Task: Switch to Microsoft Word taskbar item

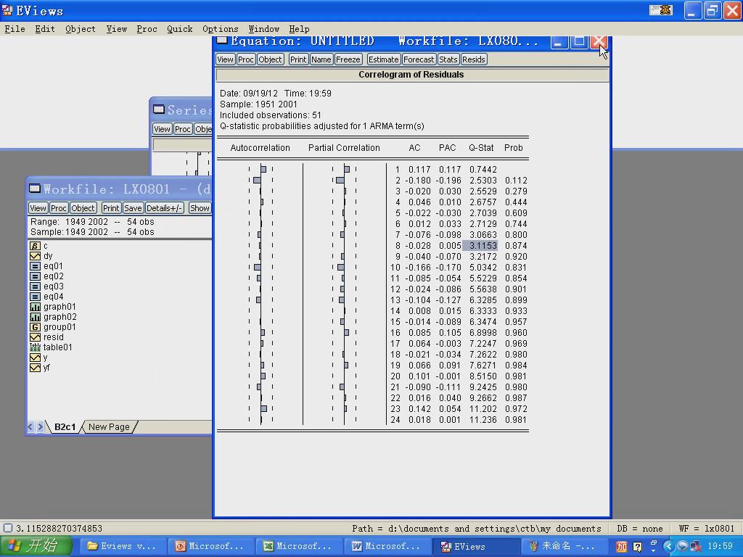Action: 386,547
